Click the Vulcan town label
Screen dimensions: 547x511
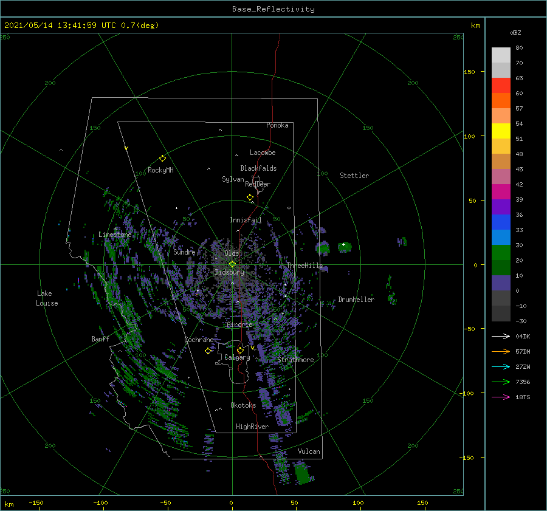click(x=309, y=451)
